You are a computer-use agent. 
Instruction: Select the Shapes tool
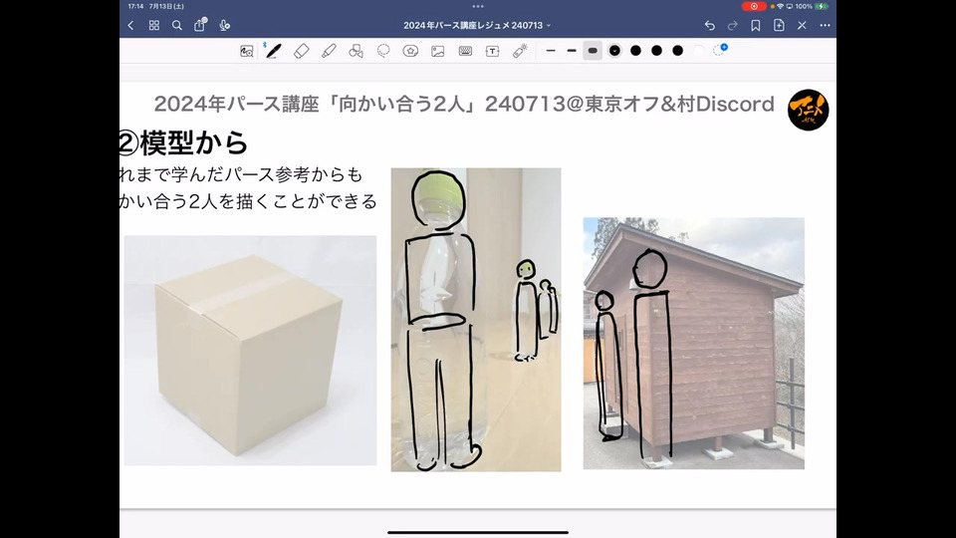[x=357, y=51]
